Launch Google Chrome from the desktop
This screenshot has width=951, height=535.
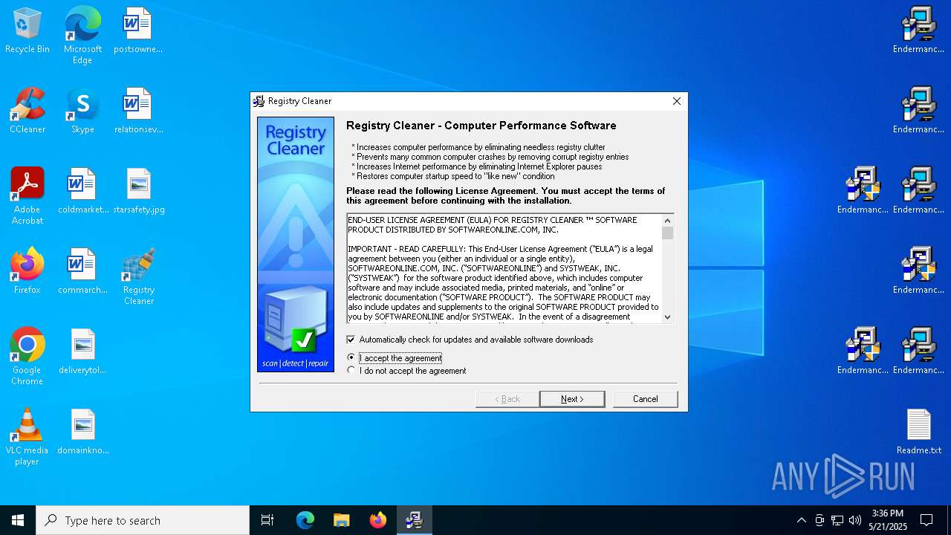(27, 357)
